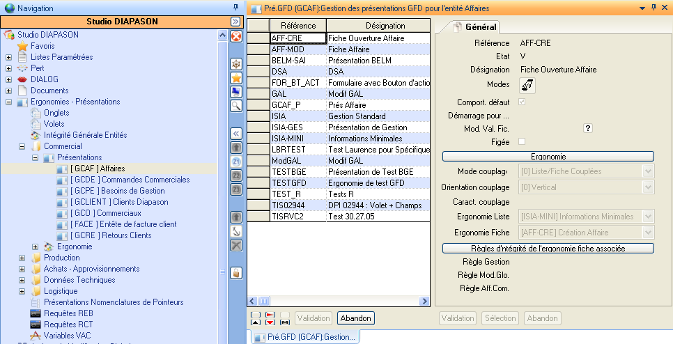Select the Général tab
The height and width of the screenshot is (344, 673).
coord(476,27)
